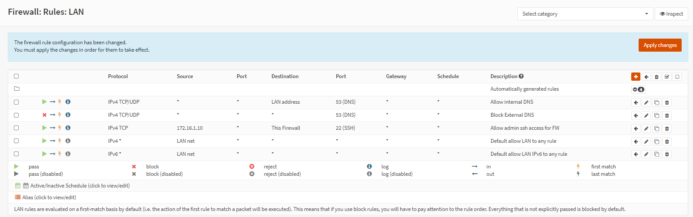Click the "Block External DNS" description
The height and width of the screenshot is (217, 693).
pos(512,115)
